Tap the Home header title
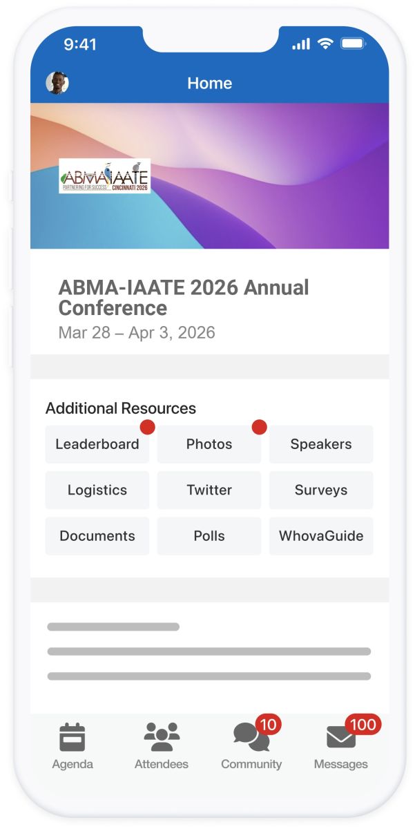Viewport: 415px width, 829px height. click(209, 84)
